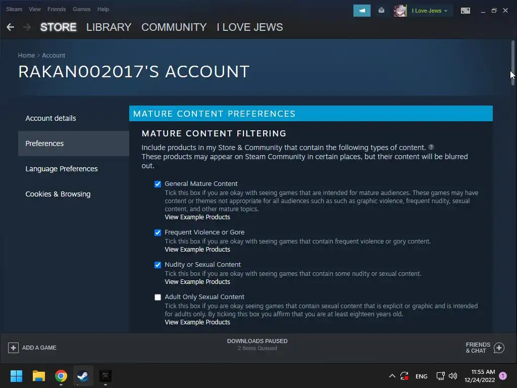Open the Steam menu
The image size is (517, 388).
coord(14,9)
